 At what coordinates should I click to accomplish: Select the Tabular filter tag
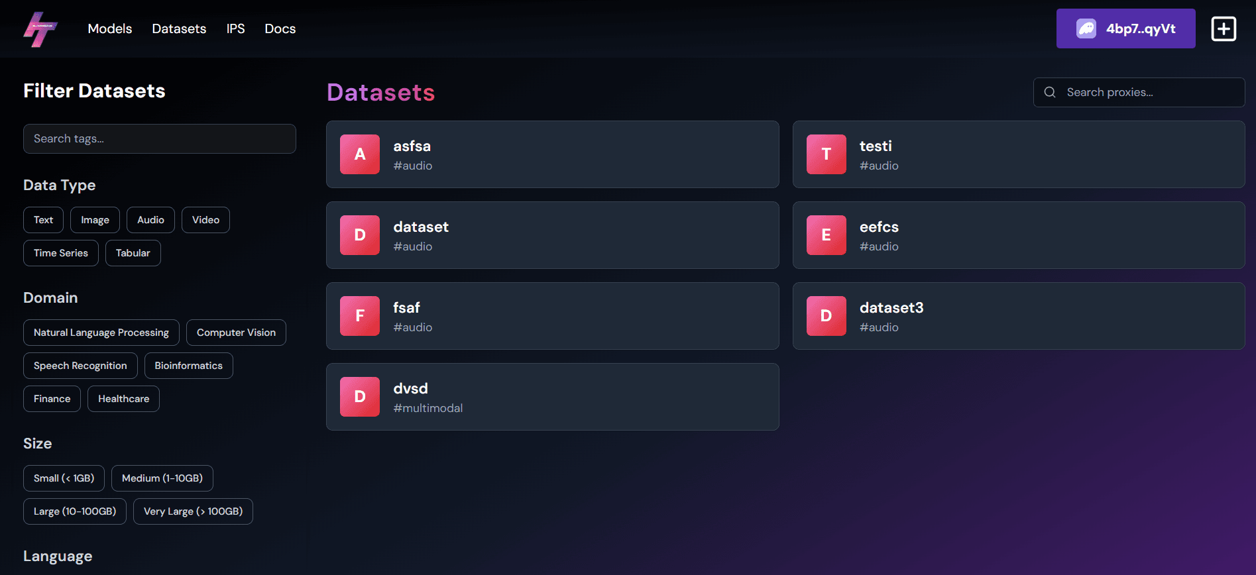133,253
